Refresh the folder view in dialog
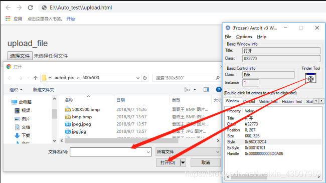The width and height of the screenshot is (326, 183). pyautogui.click(x=145, y=78)
